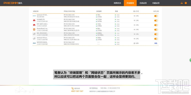Click the Wi-Fi 2.4G icon for android-47330
This screenshot has height=95, width=191.
coord(134,16)
